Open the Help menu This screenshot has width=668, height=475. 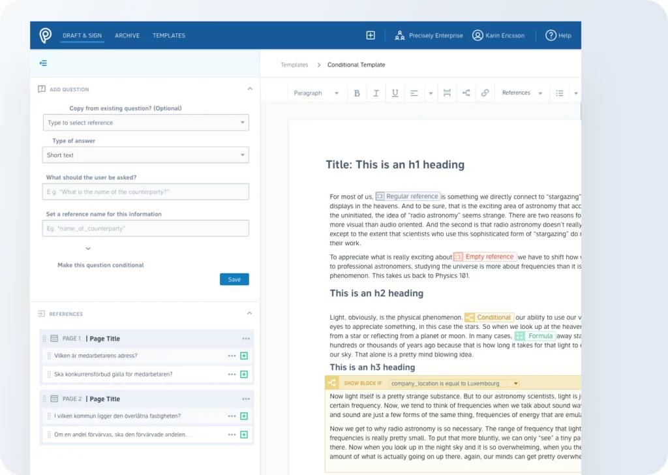[x=558, y=35]
